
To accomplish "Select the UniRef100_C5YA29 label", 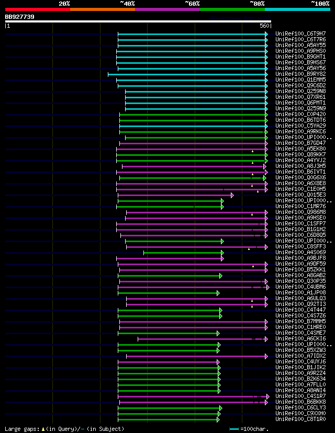I will (300, 126).
